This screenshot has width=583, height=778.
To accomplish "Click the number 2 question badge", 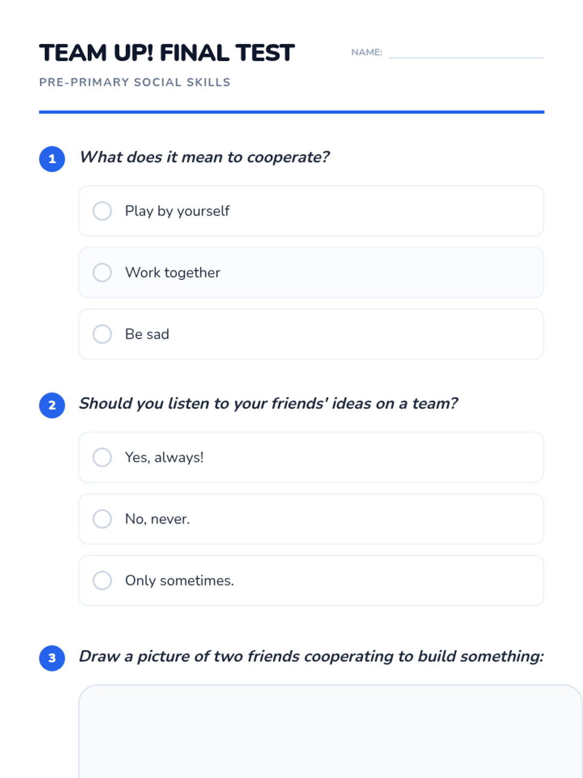I will coord(52,405).
